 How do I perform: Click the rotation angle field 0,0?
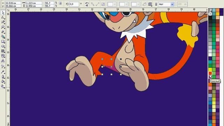pos(74,4)
